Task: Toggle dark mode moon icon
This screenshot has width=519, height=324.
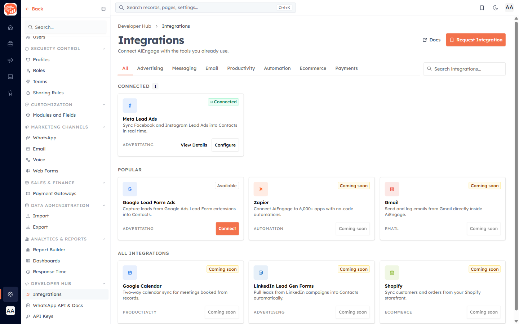Action: pyautogui.click(x=496, y=8)
